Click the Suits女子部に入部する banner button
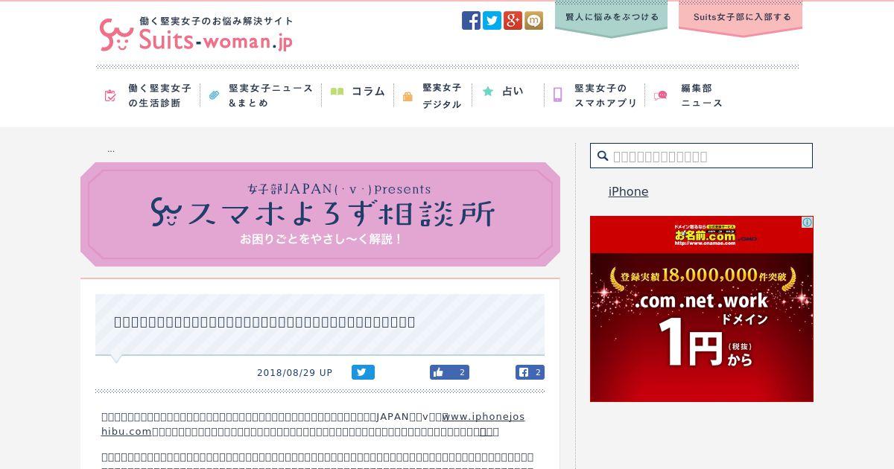This screenshot has height=469, width=894. [741, 18]
